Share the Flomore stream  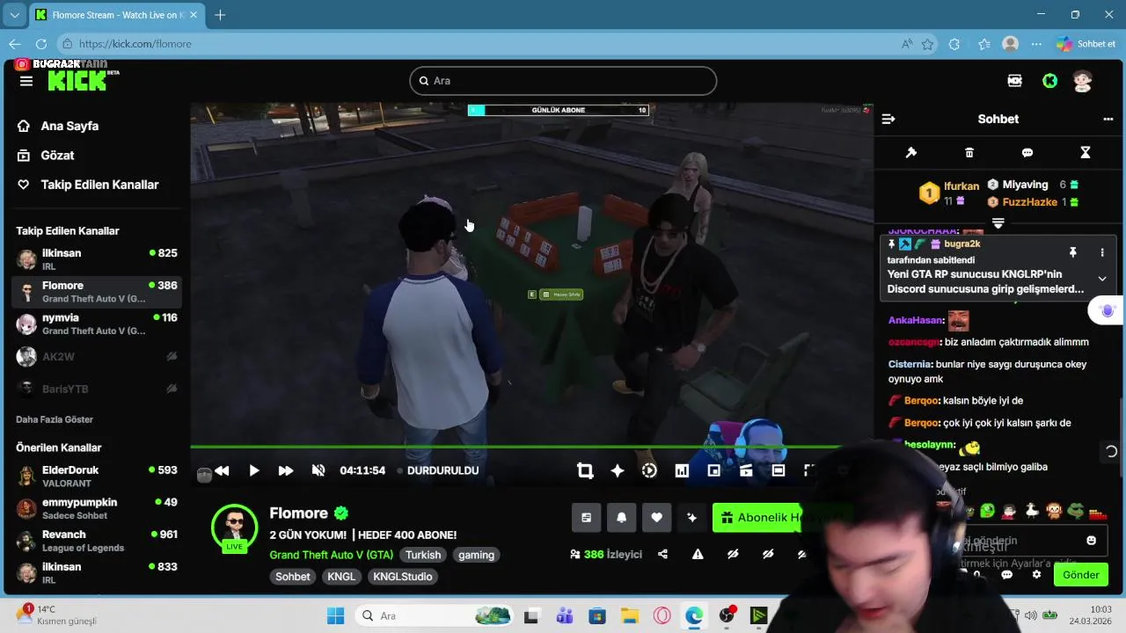[x=662, y=554]
